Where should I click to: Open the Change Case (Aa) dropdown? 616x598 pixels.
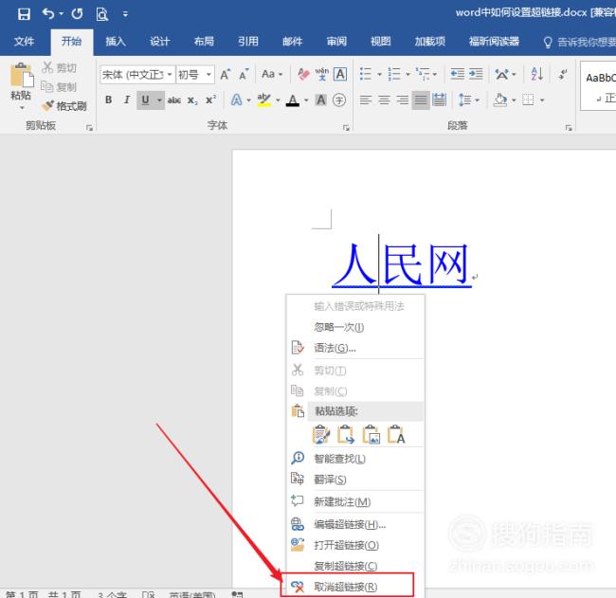tap(272, 74)
